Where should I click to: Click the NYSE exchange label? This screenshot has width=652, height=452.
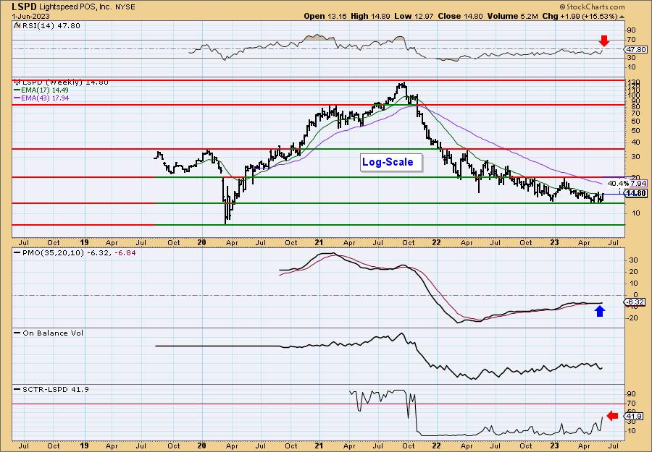125,7
